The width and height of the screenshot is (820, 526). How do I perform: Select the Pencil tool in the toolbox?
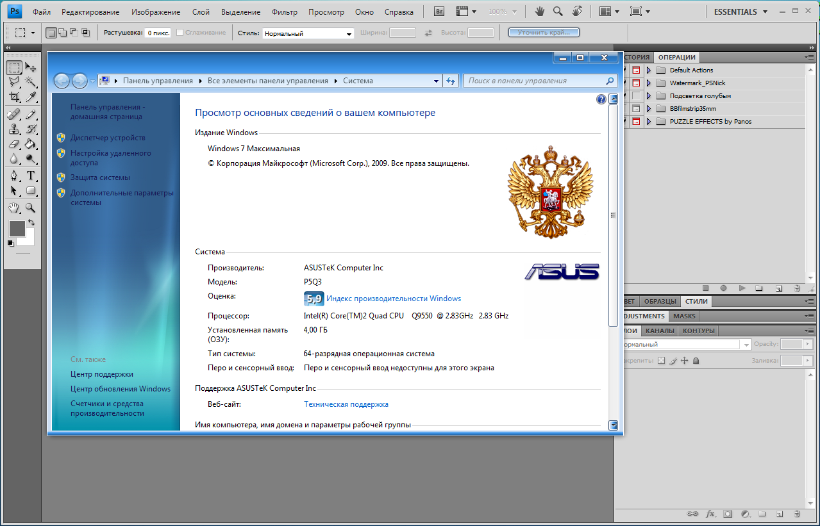[x=30, y=114]
